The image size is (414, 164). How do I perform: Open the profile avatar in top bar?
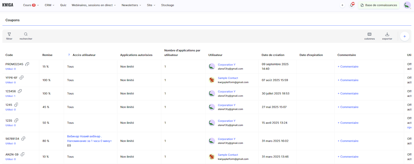(407, 5)
